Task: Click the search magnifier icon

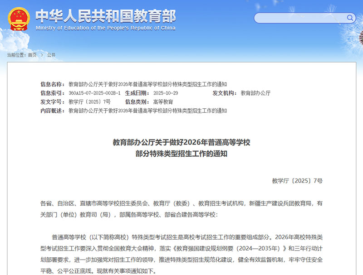Action: click(x=350, y=18)
